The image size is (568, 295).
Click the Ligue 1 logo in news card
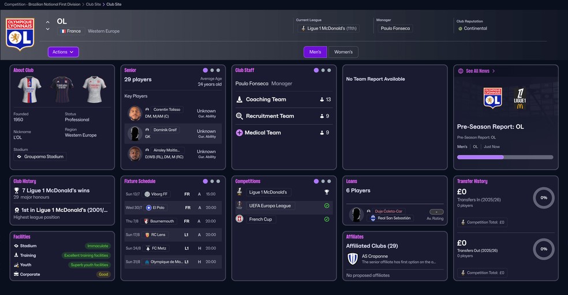point(520,99)
